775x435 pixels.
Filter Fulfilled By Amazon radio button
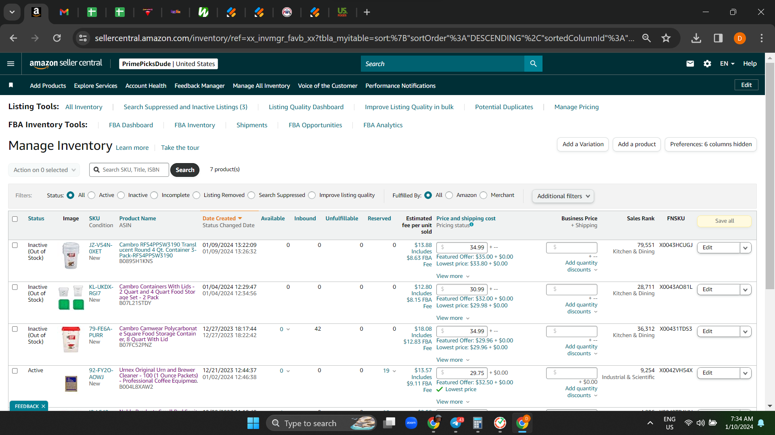[x=449, y=195]
